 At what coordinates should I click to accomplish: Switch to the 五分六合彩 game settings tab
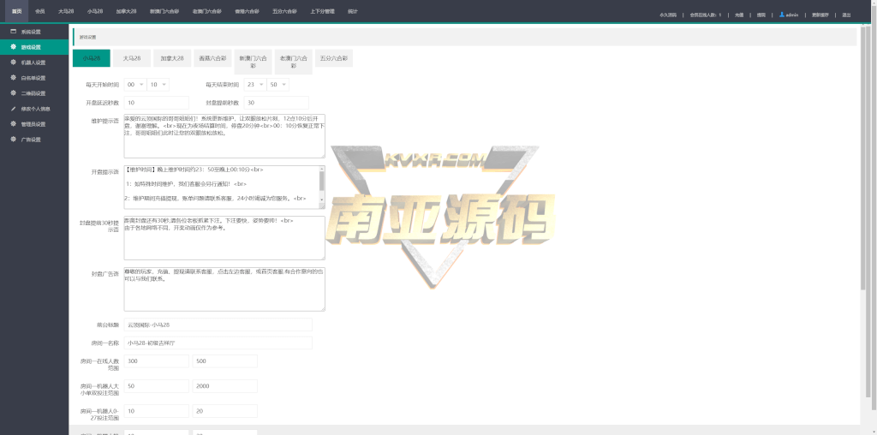click(x=334, y=58)
